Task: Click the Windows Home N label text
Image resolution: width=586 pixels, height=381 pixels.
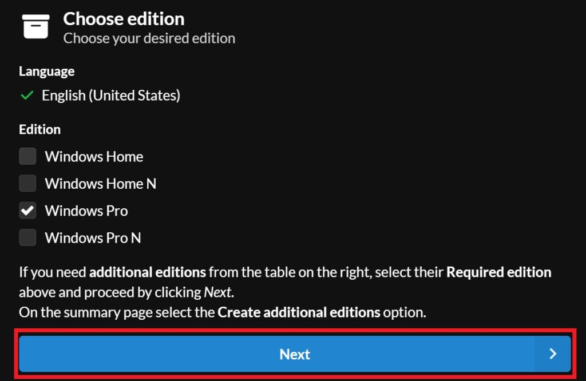Action: click(100, 184)
